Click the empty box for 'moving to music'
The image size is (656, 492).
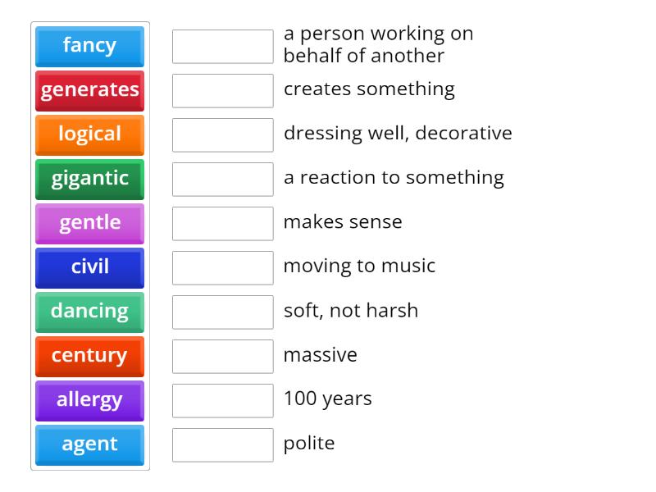pyautogui.click(x=222, y=268)
